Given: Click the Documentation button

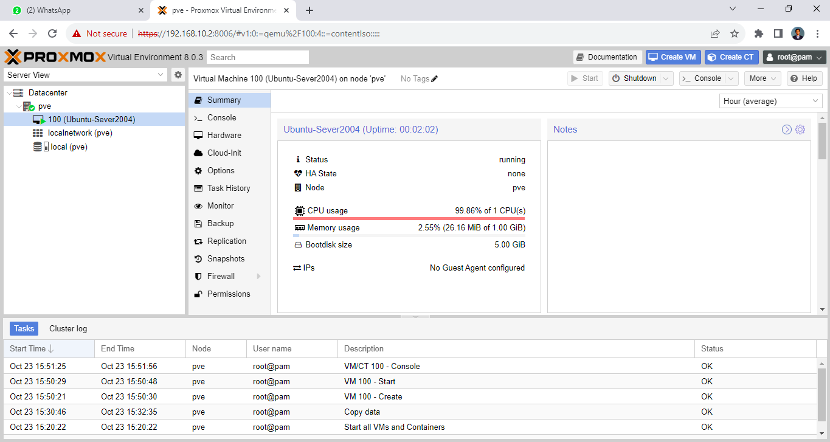Looking at the screenshot, I should tap(607, 57).
